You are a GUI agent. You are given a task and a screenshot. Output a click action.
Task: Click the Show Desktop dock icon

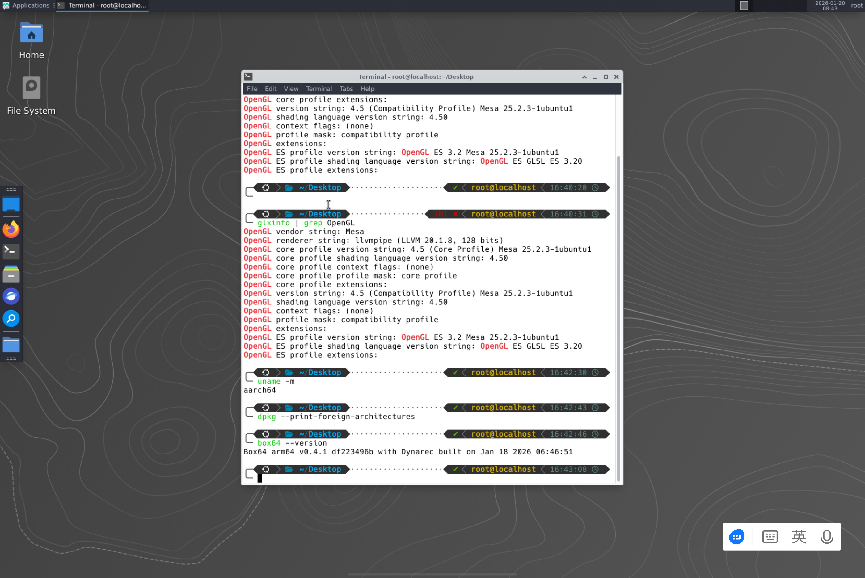11,204
